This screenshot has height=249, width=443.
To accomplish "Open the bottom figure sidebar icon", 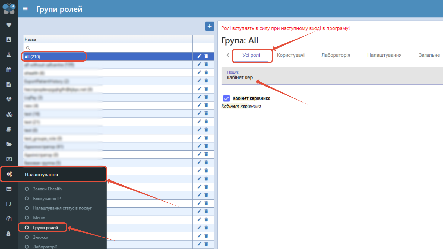I will (9, 234).
